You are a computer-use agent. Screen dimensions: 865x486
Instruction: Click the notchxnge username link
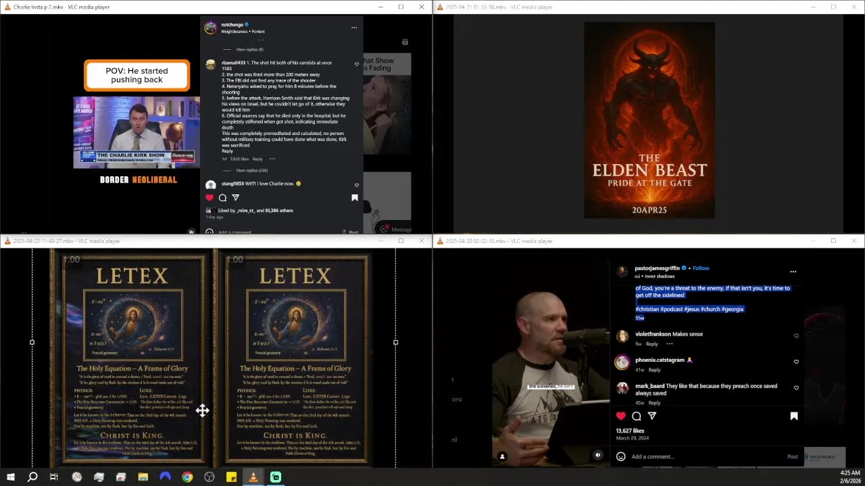232,25
